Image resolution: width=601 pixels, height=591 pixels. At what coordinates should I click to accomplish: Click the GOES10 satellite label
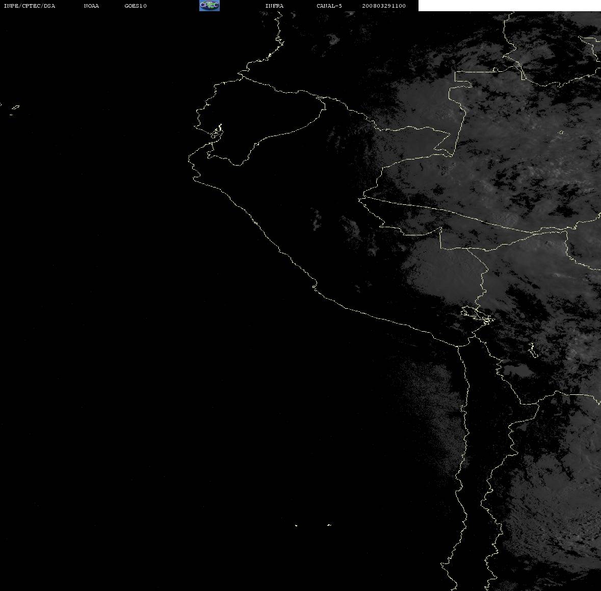coord(135,6)
